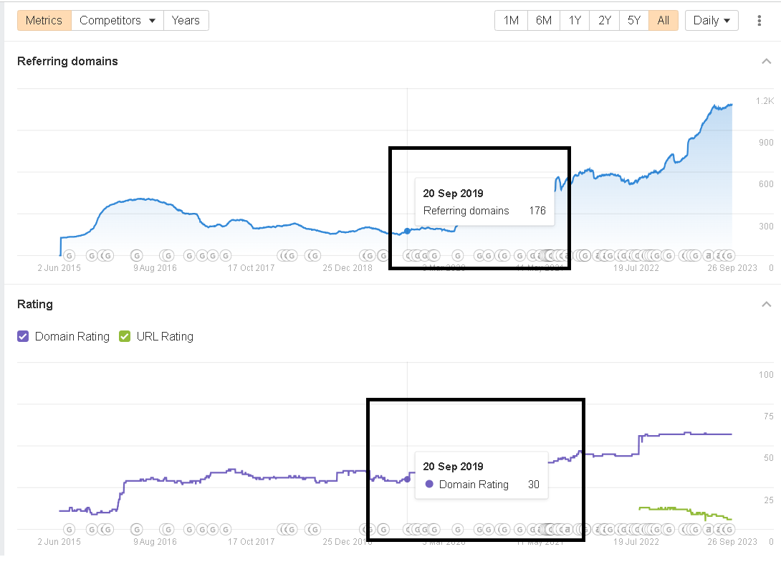
Task: Choose the All time range button
Action: coord(663,20)
